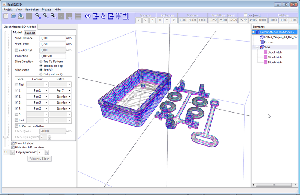Click the Slice Distance input field
The width and height of the screenshot is (300, 195).
[x=52, y=38]
